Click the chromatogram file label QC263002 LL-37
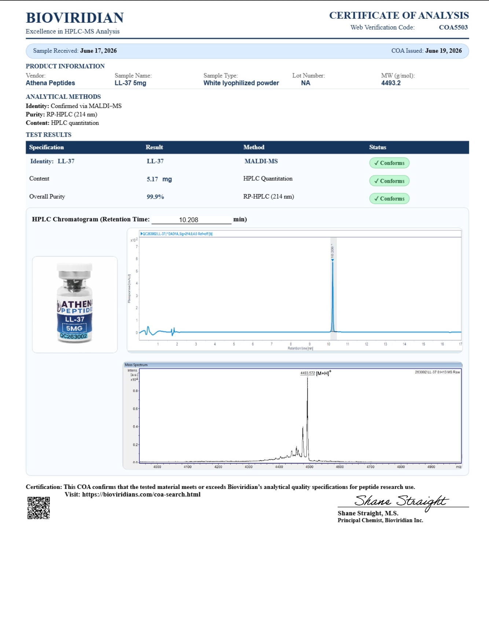The width and height of the screenshot is (489, 634). [176, 234]
